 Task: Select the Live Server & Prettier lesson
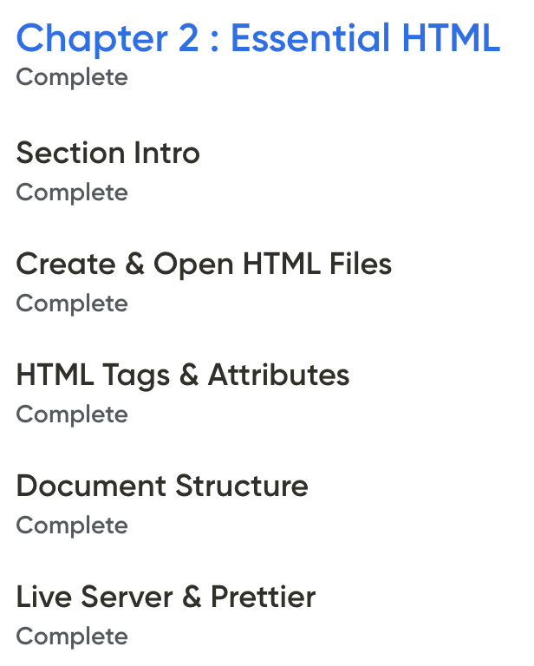click(166, 597)
